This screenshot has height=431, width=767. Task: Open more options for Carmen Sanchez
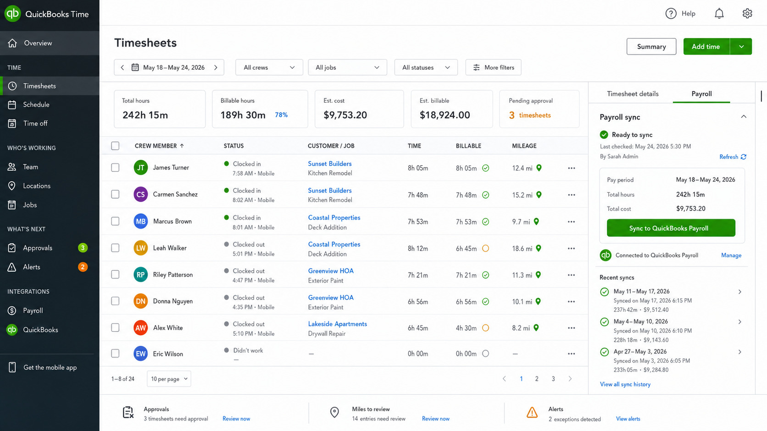click(x=571, y=195)
